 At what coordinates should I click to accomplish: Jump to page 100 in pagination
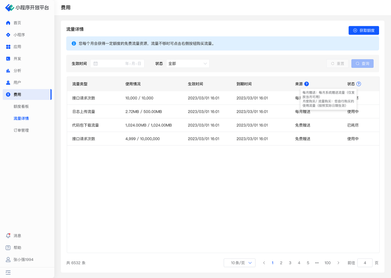[x=327, y=263]
